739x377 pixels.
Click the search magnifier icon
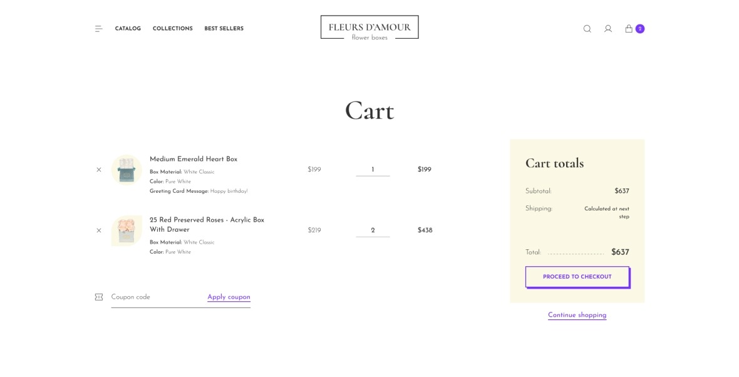pos(587,29)
